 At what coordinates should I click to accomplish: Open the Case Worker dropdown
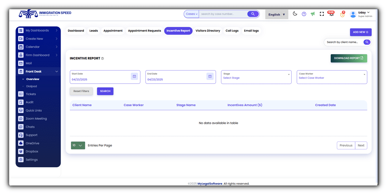point(332,77)
